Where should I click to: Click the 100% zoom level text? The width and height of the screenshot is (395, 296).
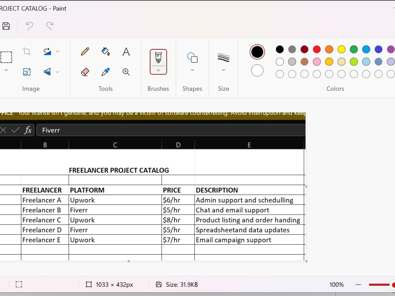(x=336, y=285)
